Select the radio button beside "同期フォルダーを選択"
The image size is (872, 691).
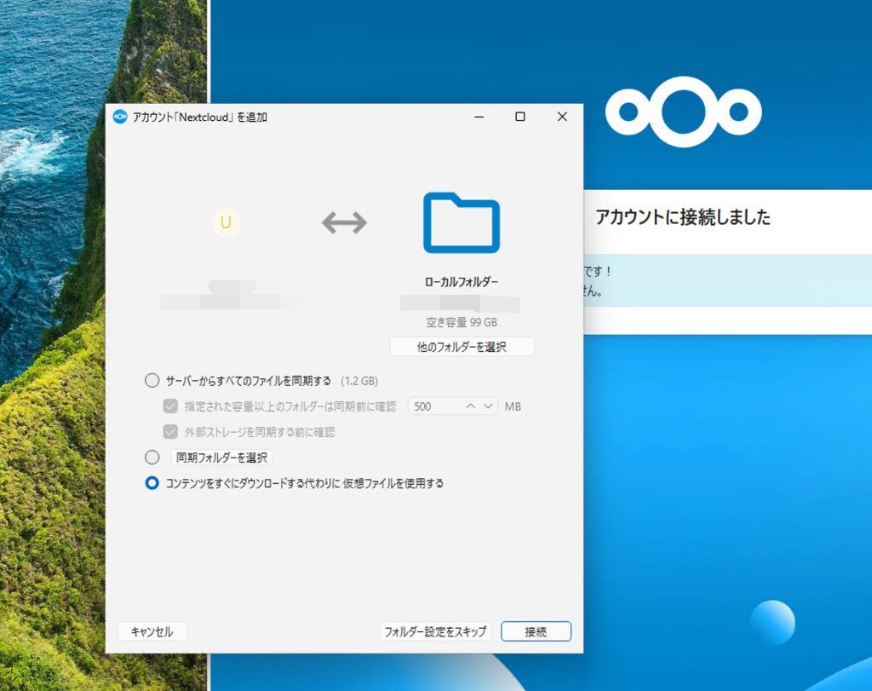(x=152, y=458)
